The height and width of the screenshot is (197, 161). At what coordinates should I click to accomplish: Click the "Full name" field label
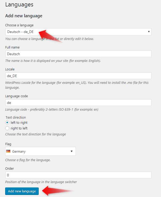pyautogui.click(x=12, y=47)
